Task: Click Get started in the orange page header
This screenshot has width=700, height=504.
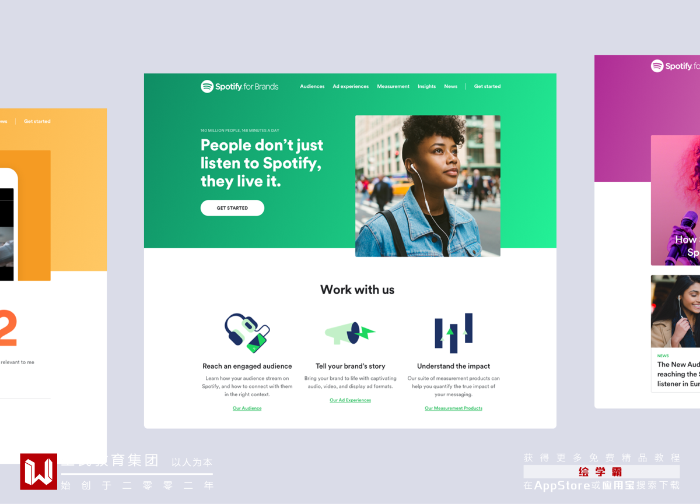Action: [37, 121]
